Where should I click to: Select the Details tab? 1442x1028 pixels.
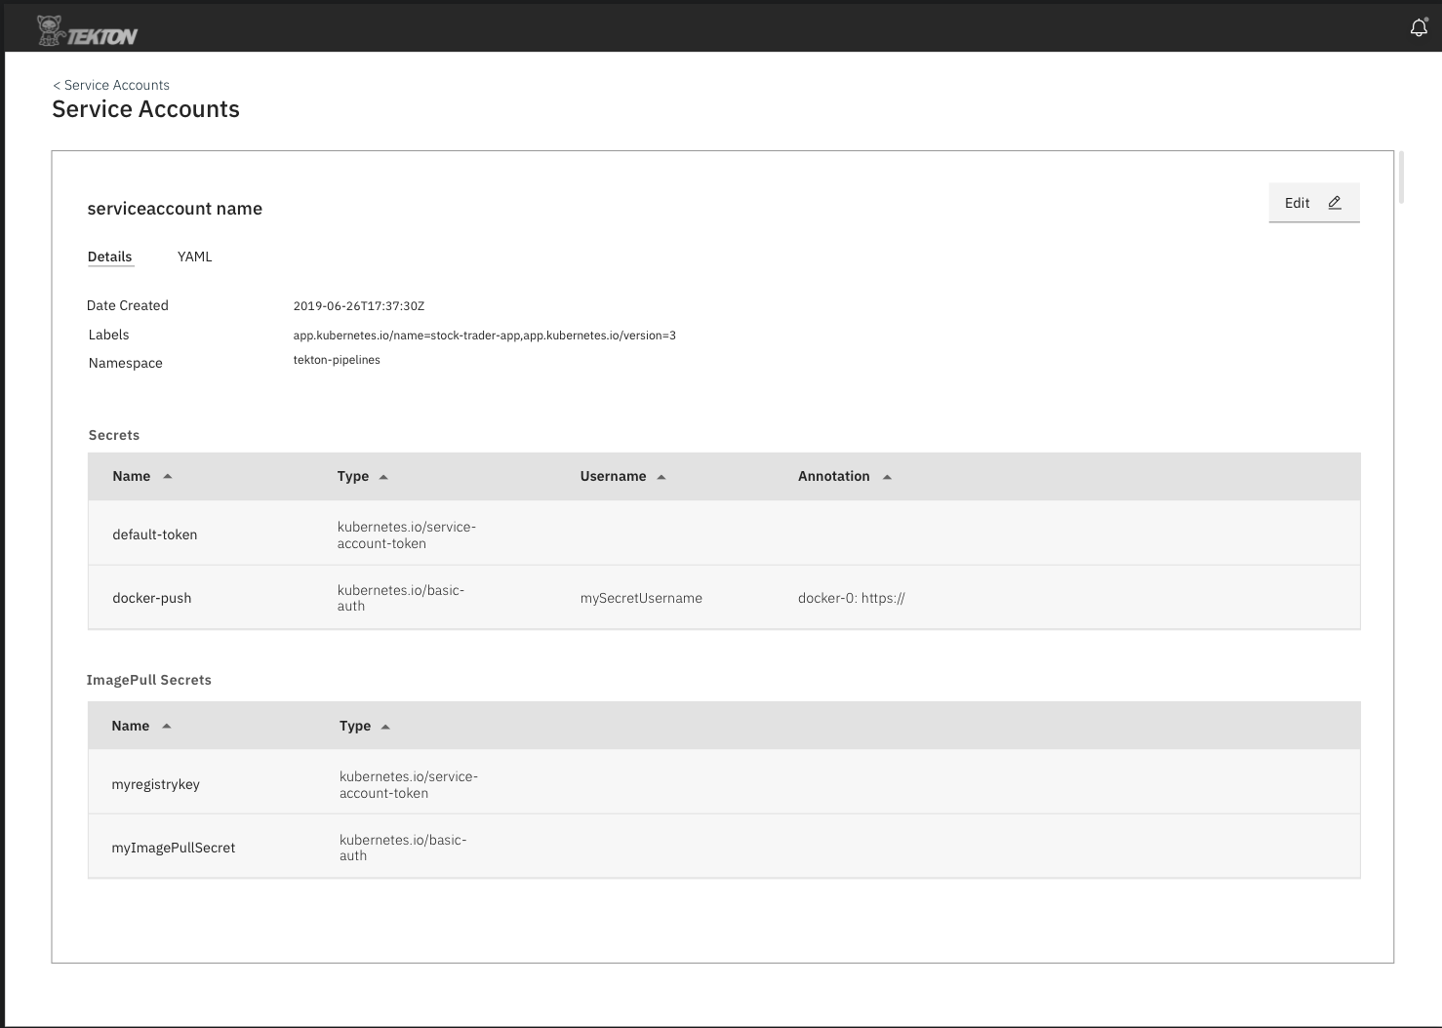pyautogui.click(x=109, y=257)
